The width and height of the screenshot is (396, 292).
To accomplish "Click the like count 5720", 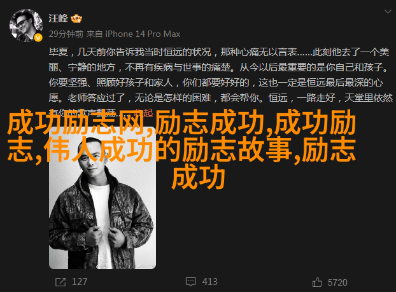I will [337, 282].
